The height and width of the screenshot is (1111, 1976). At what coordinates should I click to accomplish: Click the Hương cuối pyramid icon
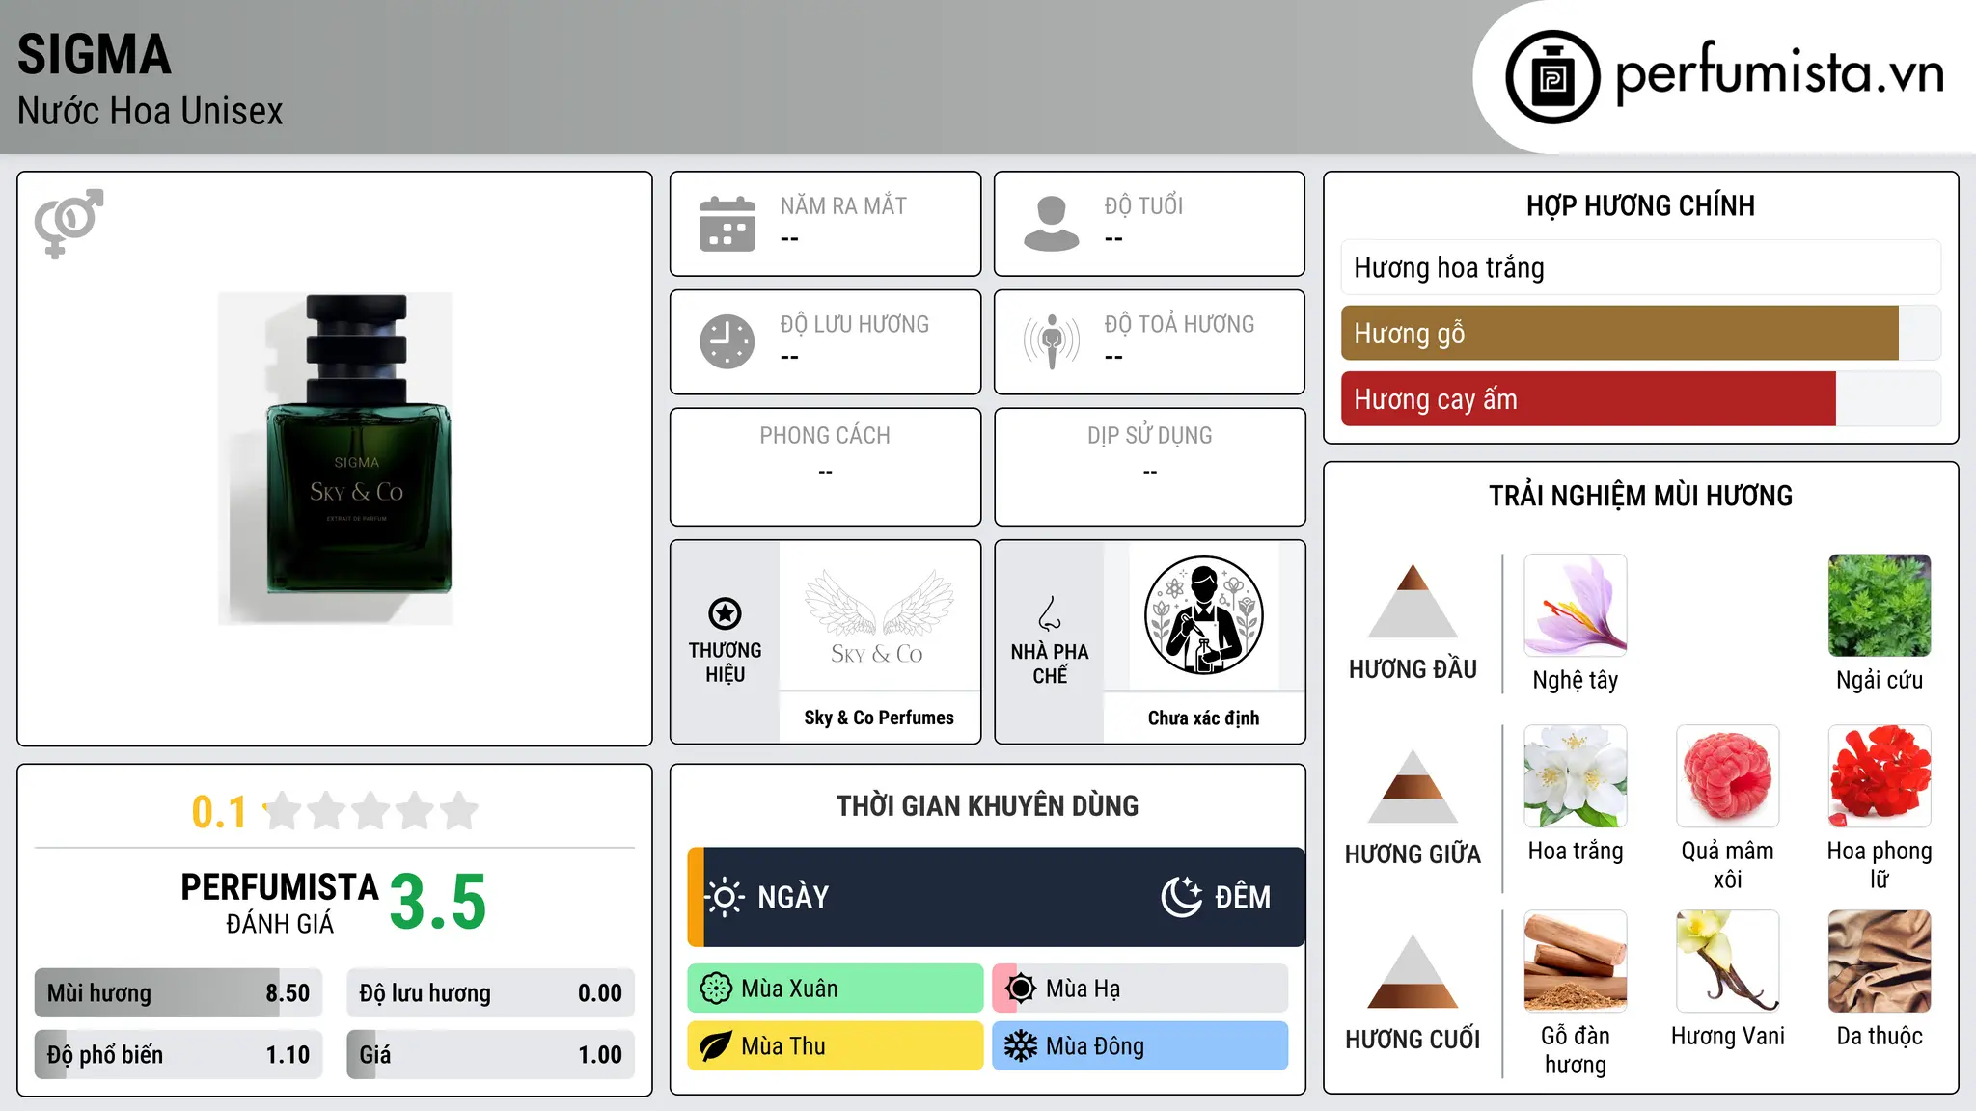[1413, 971]
